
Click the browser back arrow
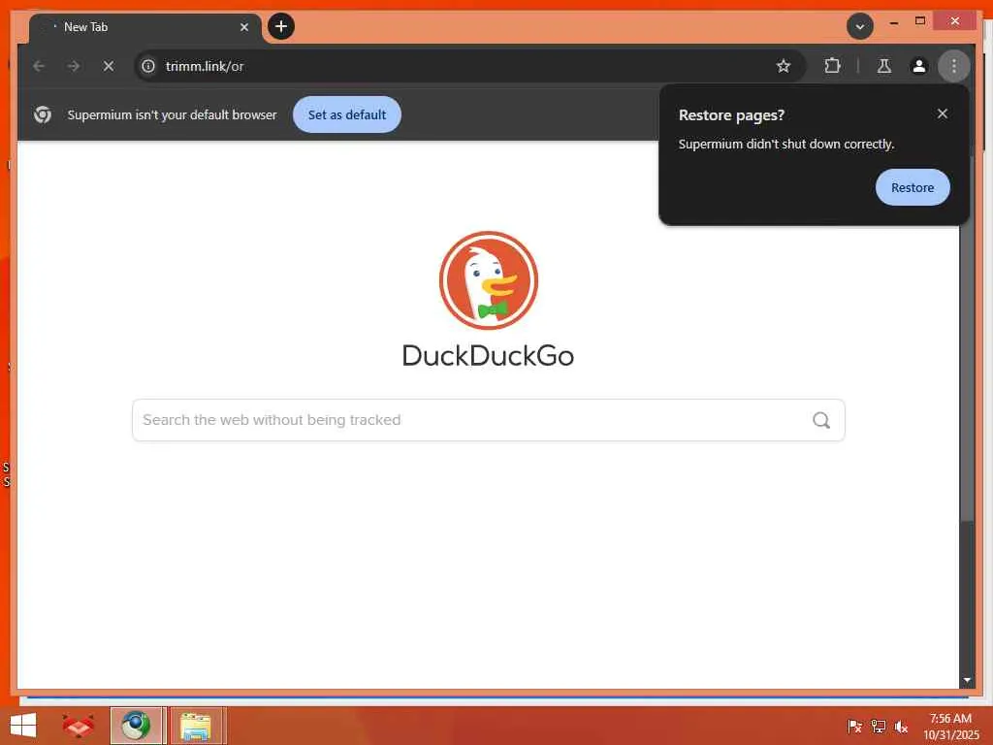(39, 66)
